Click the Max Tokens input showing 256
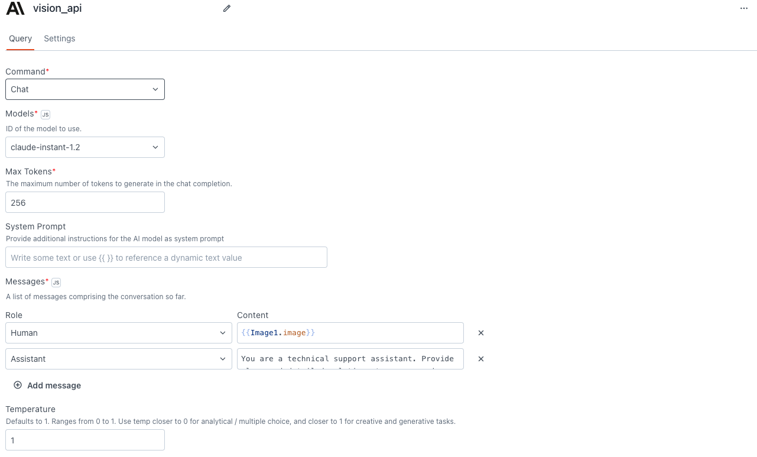Screen dimensions: 757x457 pos(85,202)
